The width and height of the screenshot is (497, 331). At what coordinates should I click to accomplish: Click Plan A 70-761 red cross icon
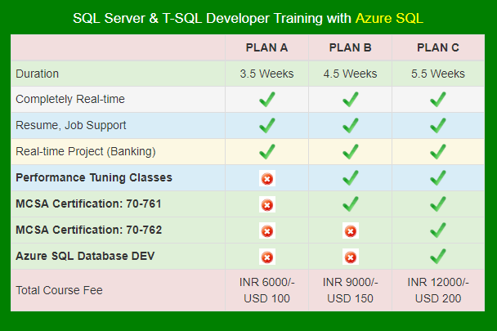coord(266,205)
